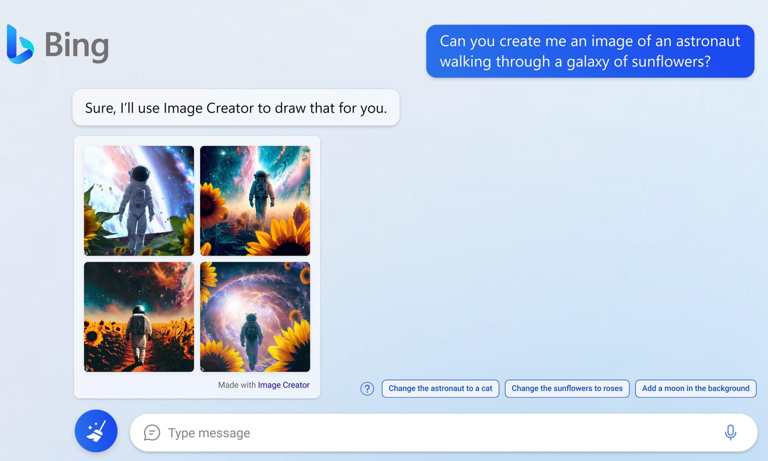Activate the microphone voice input
Image resolution: width=768 pixels, height=461 pixels.
coord(730,433)
